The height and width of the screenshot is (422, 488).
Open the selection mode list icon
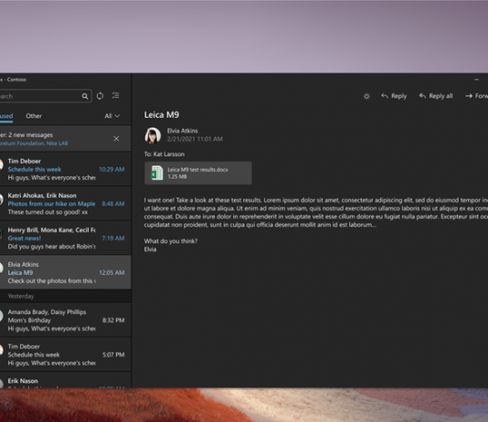coord(115,96)
